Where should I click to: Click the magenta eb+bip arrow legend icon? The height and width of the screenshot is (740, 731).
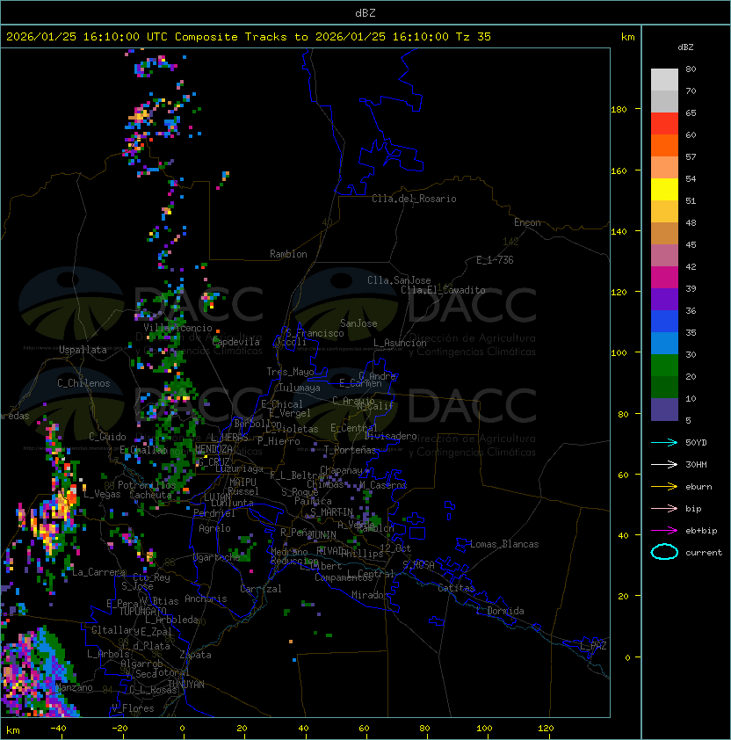pyautogui.click(x=664, y=531)
